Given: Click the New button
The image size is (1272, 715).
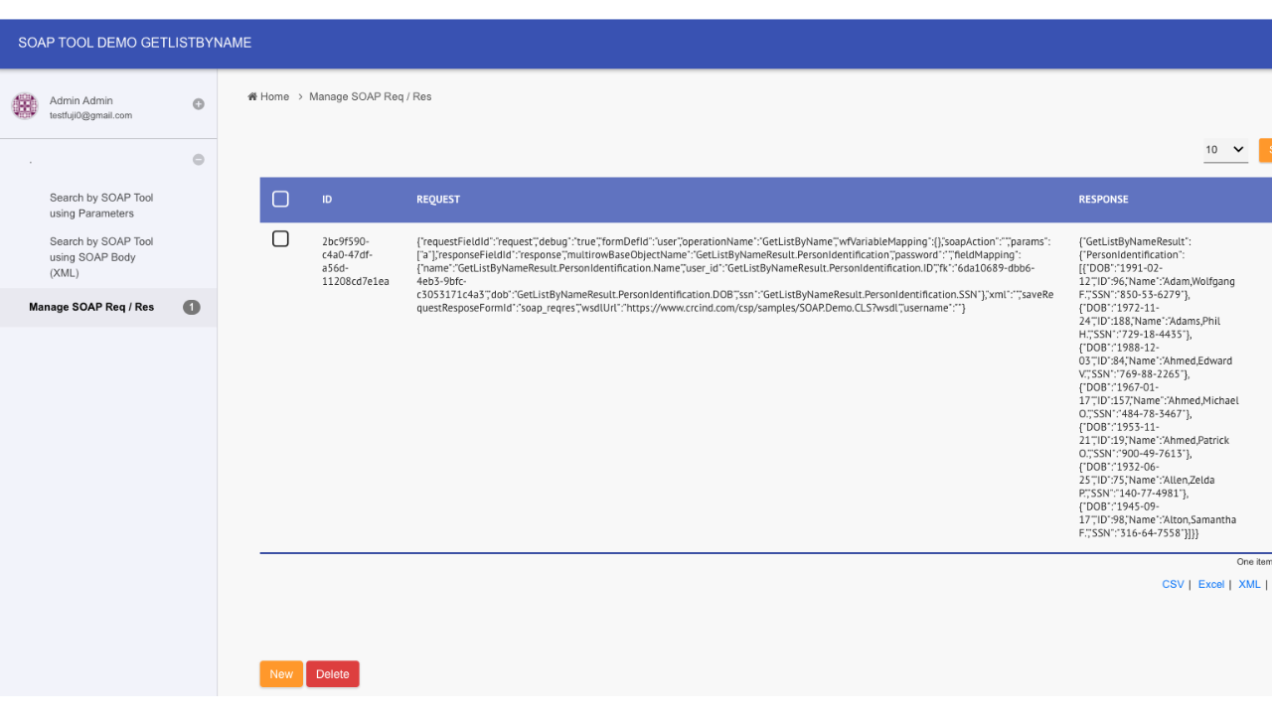Looking at the screenshot, I should (x=281, y=674).
